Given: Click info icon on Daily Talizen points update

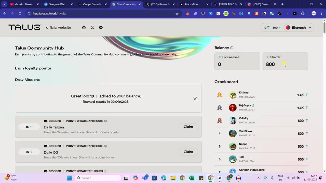Looking at the screenshot, I should tap(105, 121).
